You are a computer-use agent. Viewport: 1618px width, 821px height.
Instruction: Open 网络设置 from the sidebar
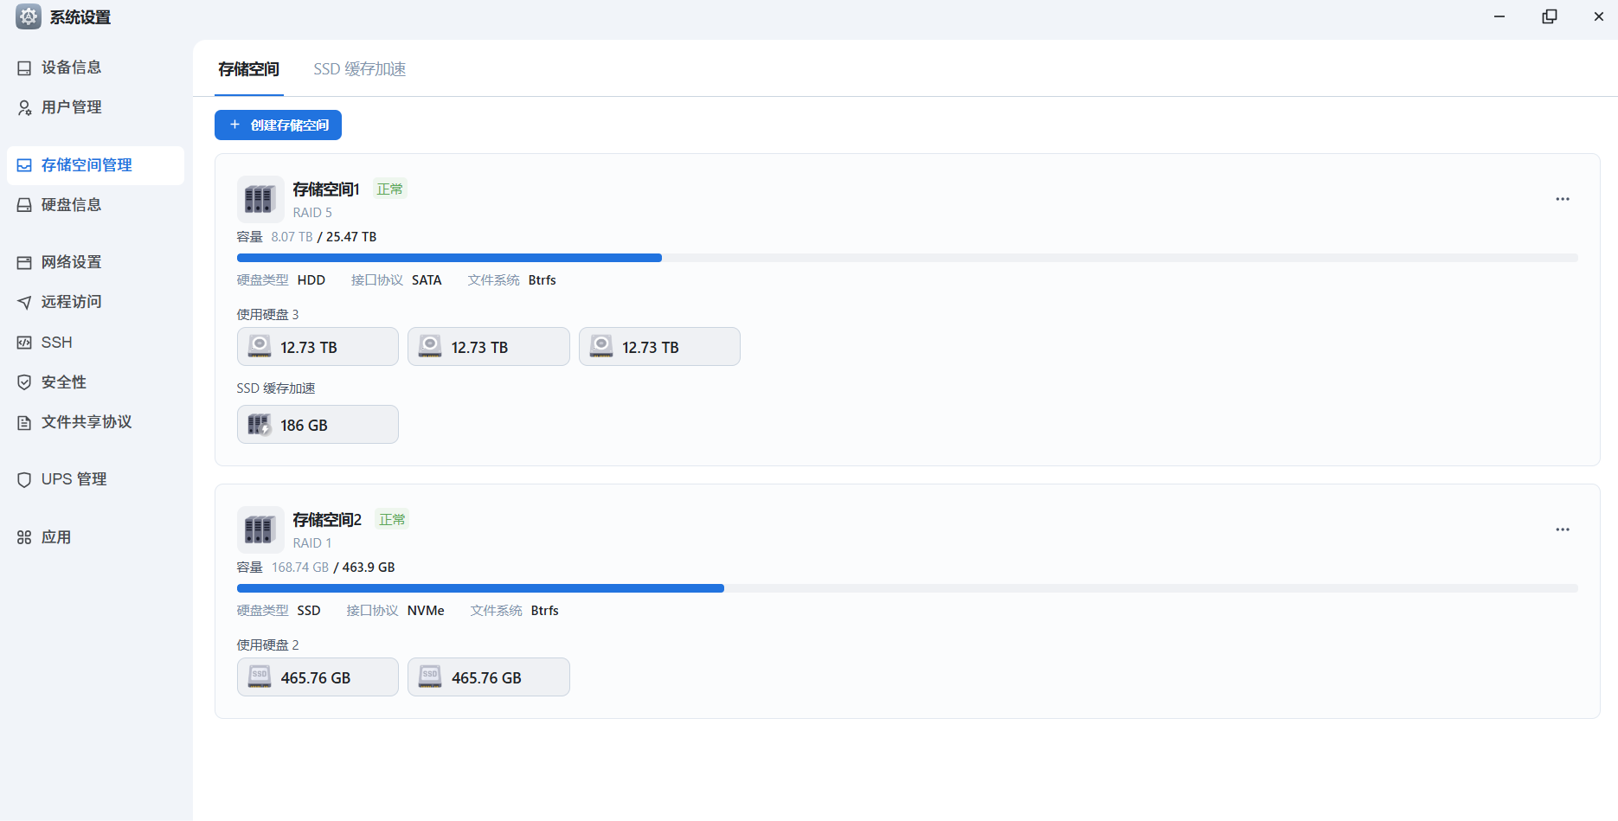[71, 262]
